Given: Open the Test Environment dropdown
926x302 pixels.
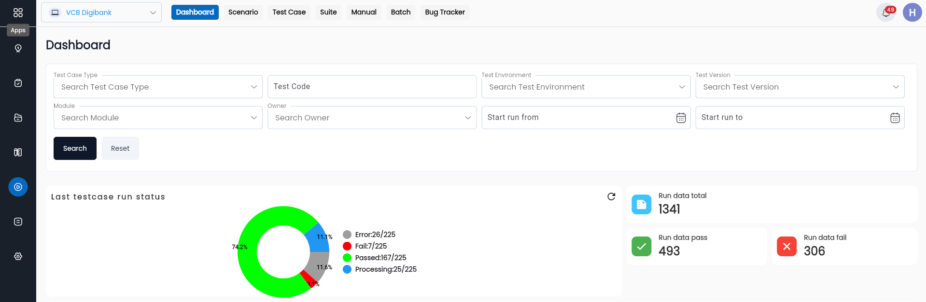Looking at the screenshot, I should click(586, 87).
